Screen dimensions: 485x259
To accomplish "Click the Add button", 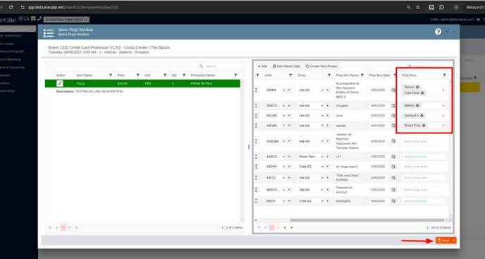I will click(x=262, y=66).
